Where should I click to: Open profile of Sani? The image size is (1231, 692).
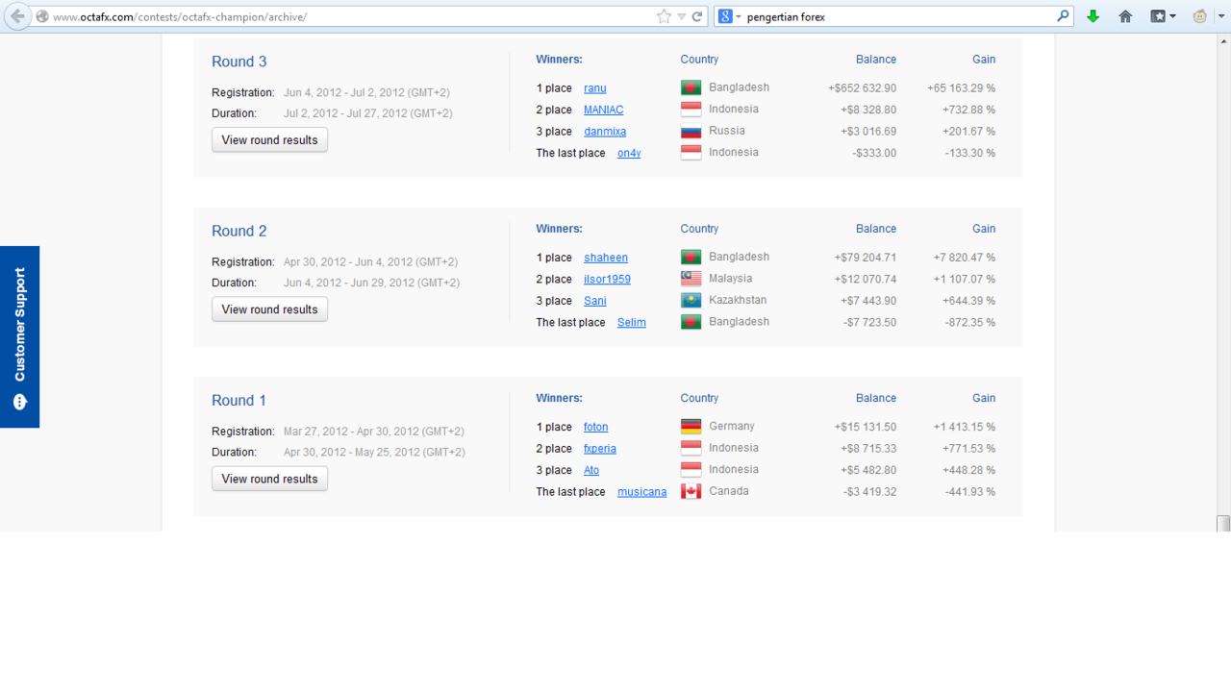[x=594, y=301]
